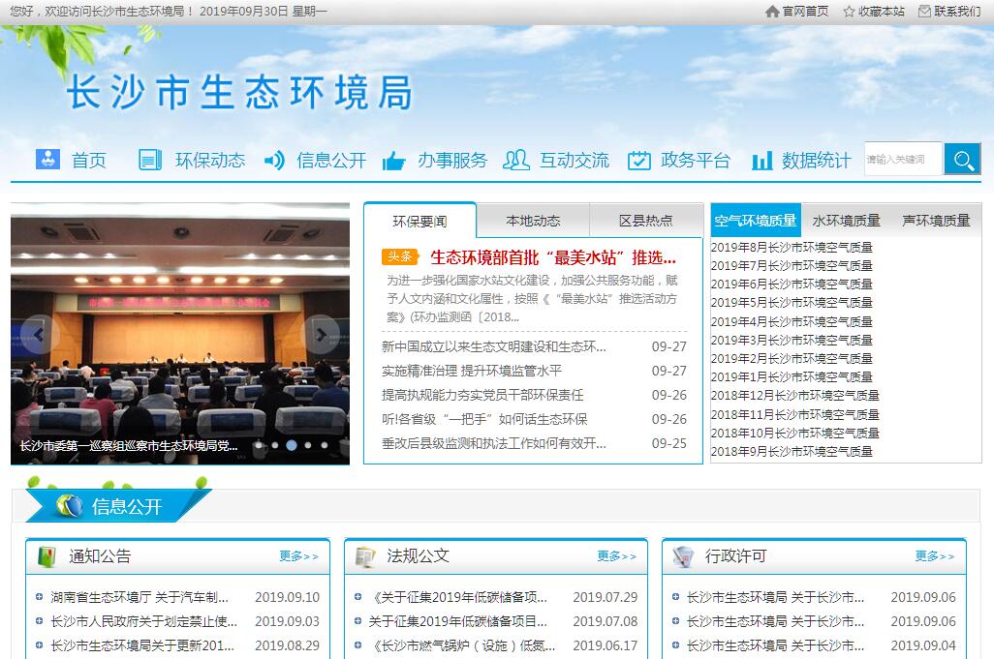
Task: Open document 《关于征集2019年低碳储备项...
Action: point(458,597)
